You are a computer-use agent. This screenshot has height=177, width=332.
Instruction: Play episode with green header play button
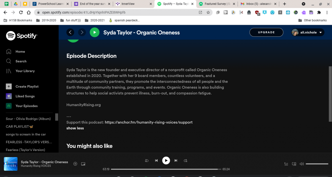click(95, 32)
